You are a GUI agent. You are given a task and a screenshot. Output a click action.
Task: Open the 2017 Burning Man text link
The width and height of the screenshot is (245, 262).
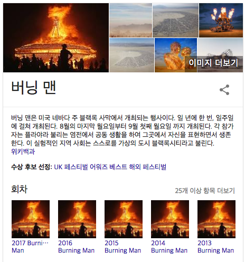(x=30, y=247)
